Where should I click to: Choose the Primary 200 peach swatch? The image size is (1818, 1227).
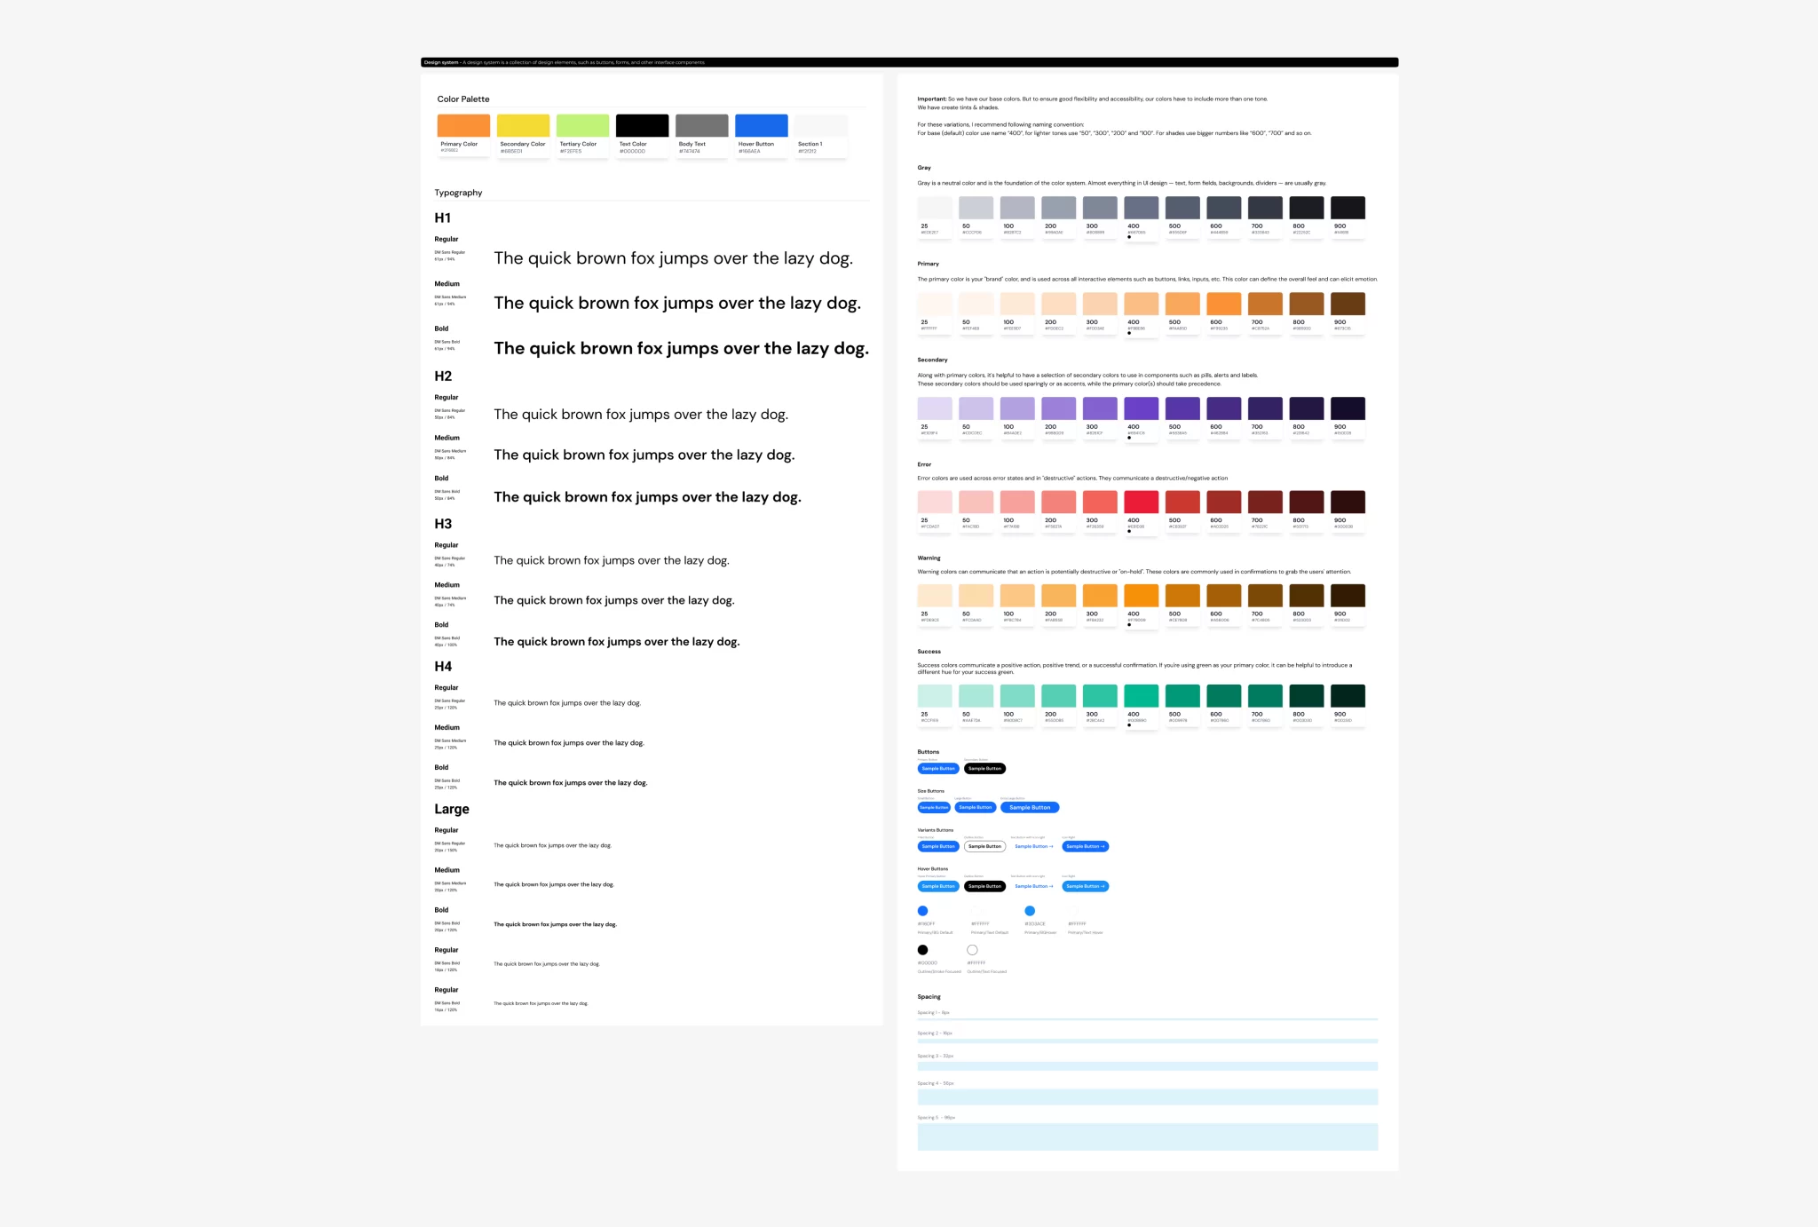click(1058, 304)
